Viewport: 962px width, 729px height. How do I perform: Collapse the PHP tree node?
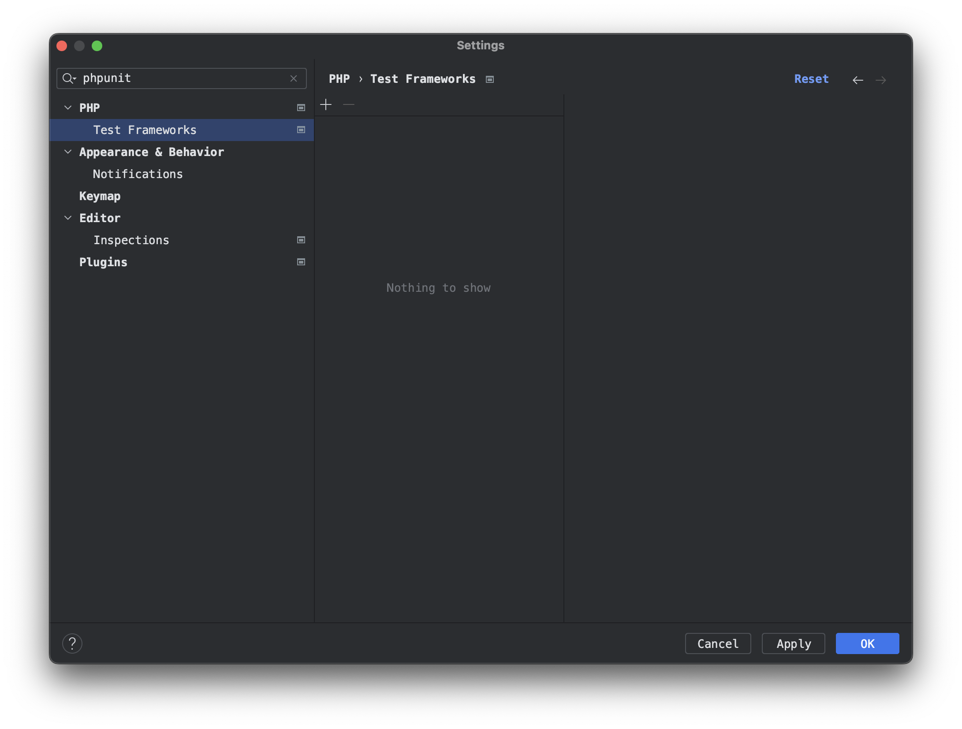[x=68, y=108]
